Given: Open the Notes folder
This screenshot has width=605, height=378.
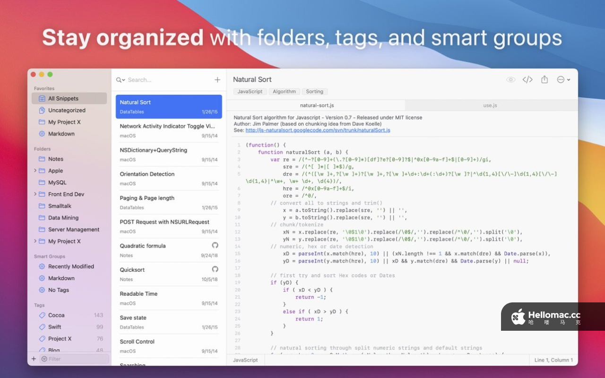Looking at the screenshot, I should point(69,159).
